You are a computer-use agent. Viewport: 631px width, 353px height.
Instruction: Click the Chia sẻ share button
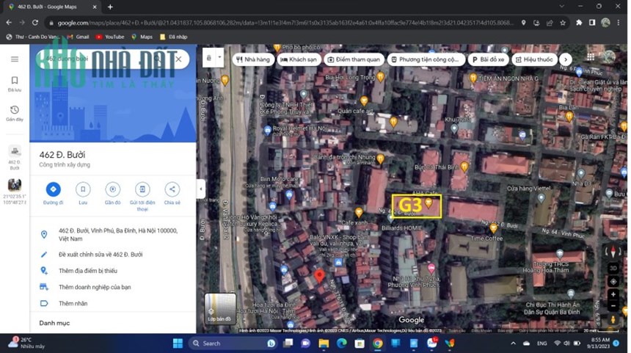(172, 194)
